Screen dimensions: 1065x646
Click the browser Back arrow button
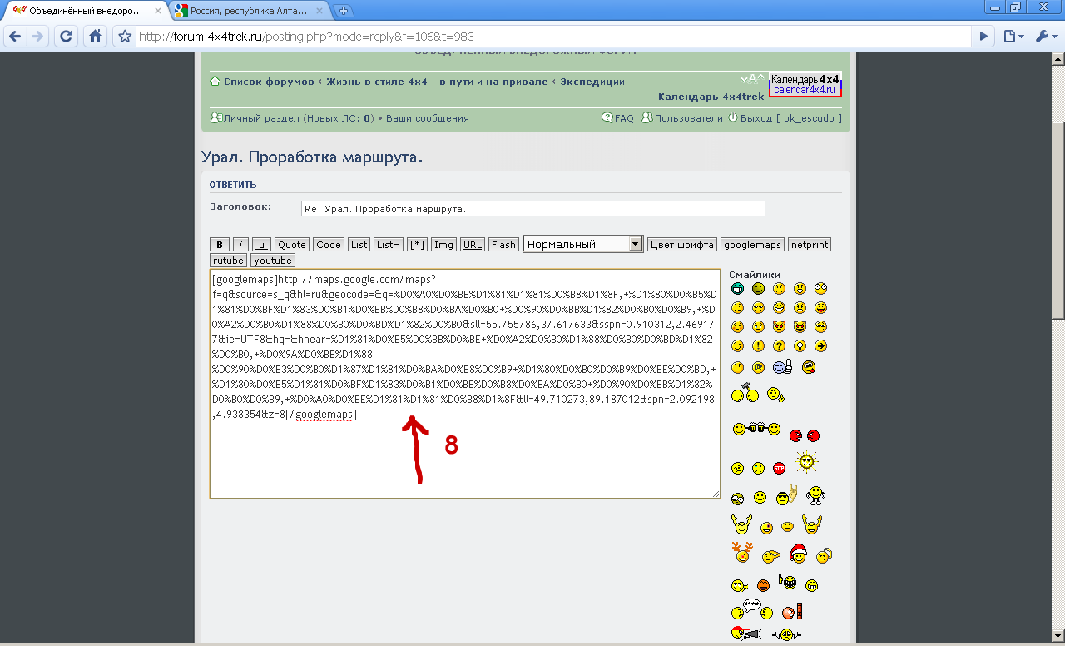15,37
